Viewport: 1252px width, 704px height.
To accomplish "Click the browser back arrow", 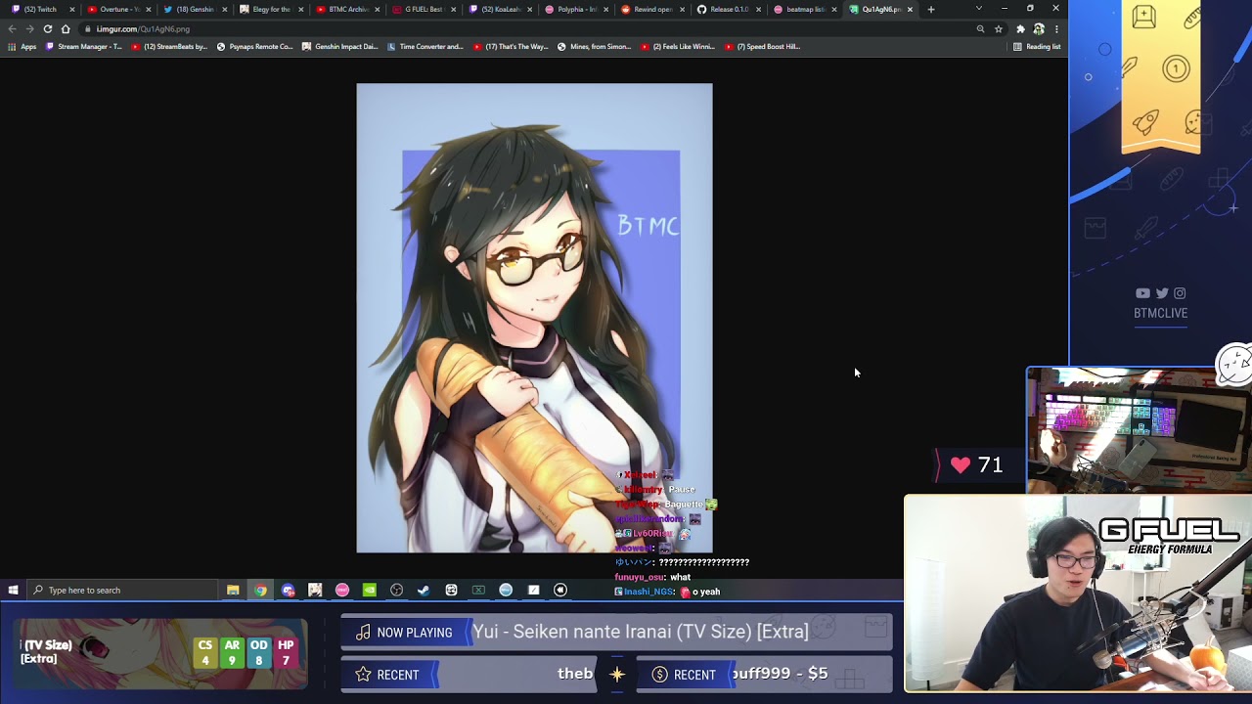I will (12, 29).
